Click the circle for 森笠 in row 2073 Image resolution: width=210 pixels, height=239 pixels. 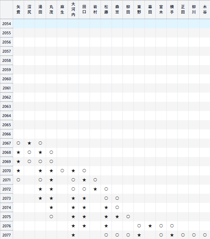click(117, 198)
